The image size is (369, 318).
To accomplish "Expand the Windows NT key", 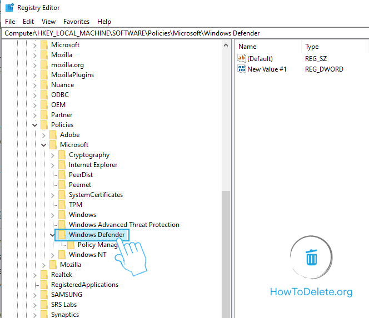I will [53, 255].
